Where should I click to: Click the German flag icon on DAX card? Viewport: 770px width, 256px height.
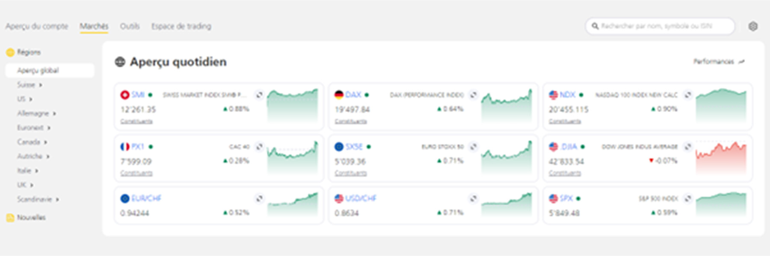(x=339, y=95)
